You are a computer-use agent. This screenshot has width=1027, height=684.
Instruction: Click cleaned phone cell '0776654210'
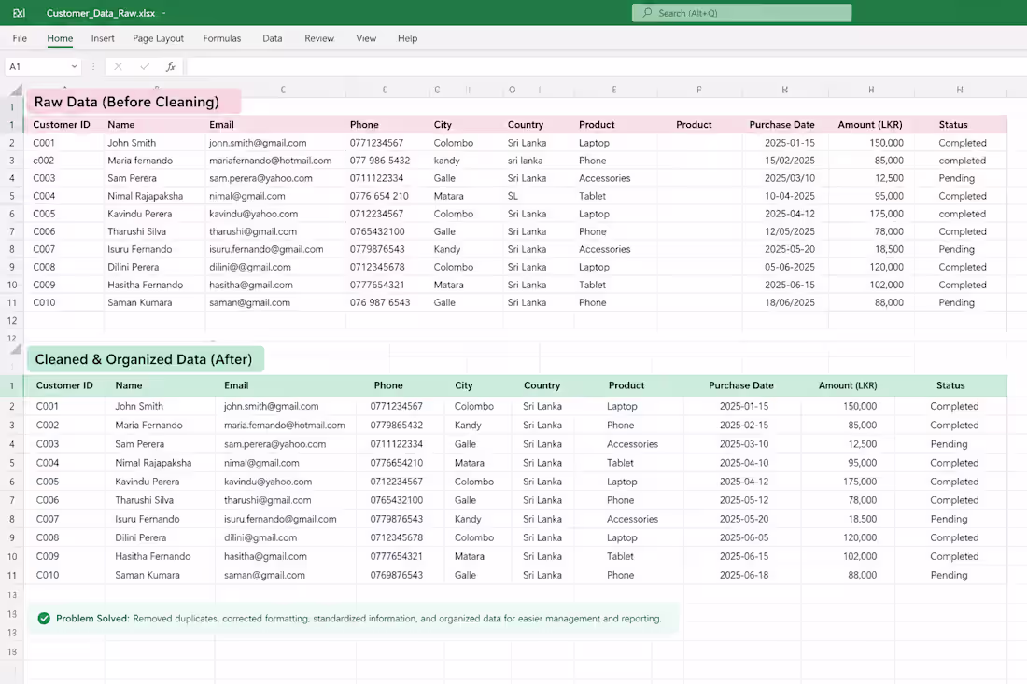point(396,463)
